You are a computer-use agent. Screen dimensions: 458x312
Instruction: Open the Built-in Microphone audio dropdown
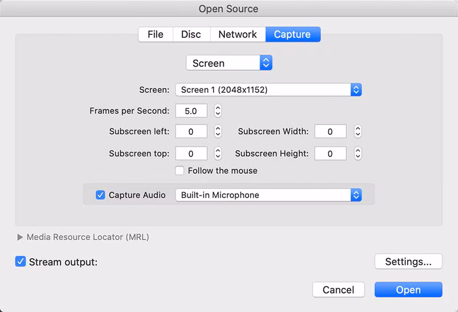(x=268, y=195)
